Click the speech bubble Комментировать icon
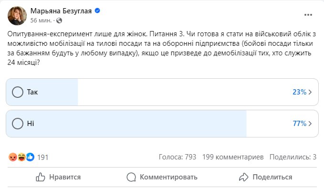 [x=131, y=177]
